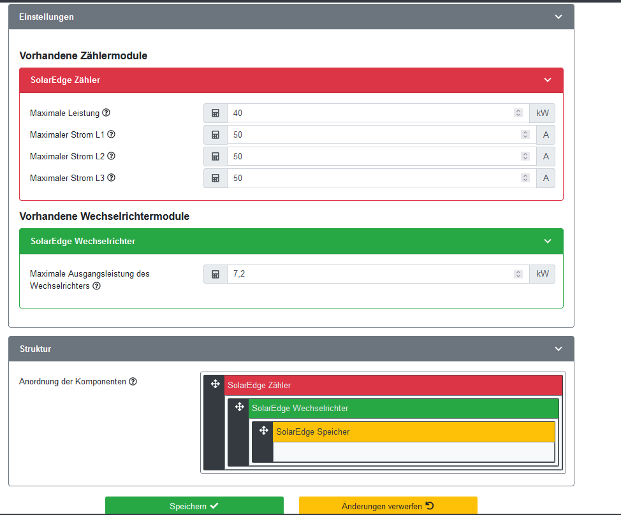
Task: Click move handle of SolarEdge Wechselrichter component
Action: coord(239,407)
